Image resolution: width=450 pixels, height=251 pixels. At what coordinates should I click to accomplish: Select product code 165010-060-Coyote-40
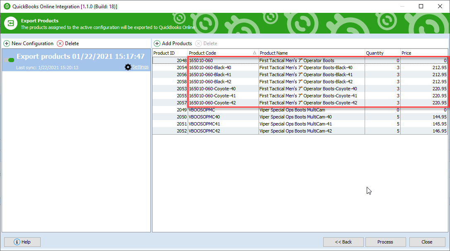(x=212, y=89)
